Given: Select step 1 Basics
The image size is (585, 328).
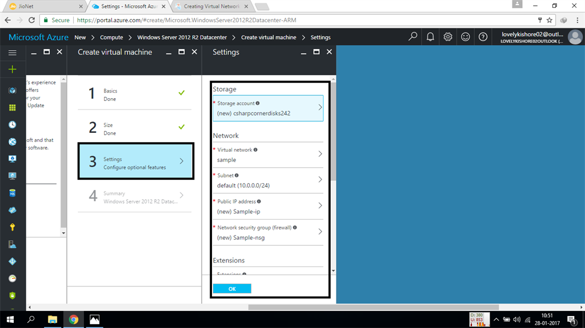Looking at the screenshot, I should (135, 93).
